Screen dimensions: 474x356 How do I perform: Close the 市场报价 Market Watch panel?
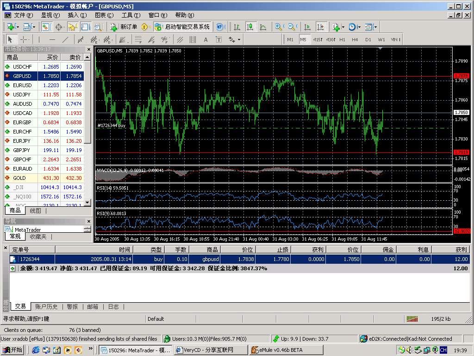pyautogui.click(x=88, y=49)
